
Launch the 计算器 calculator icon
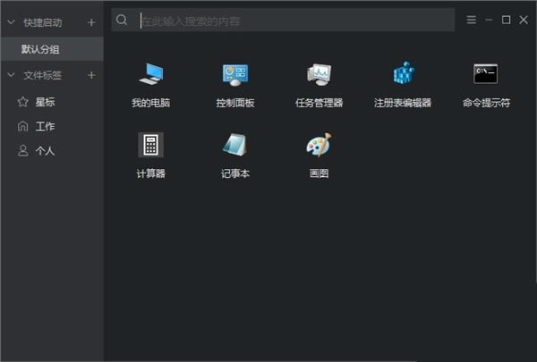coord(150,145)
